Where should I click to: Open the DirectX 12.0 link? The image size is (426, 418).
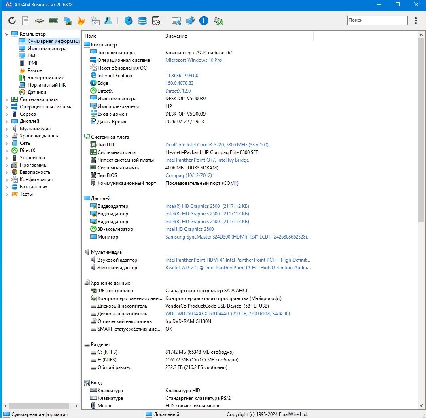(x=178, y=91)
